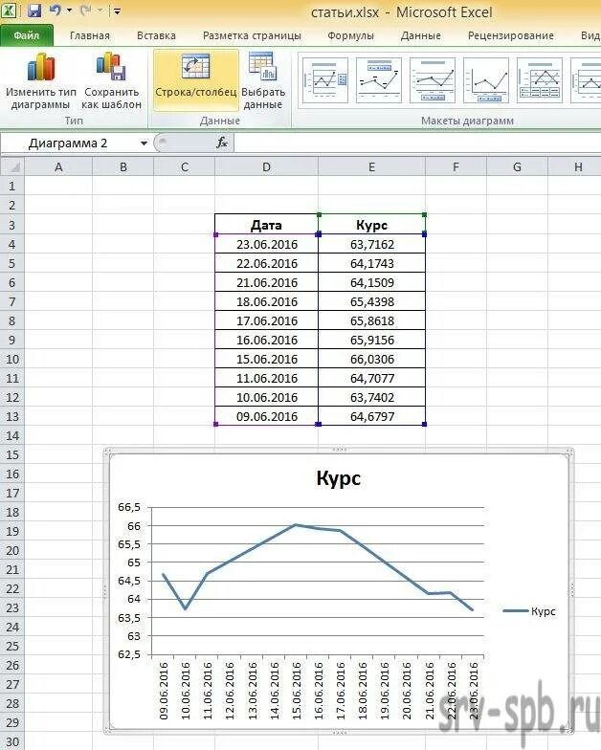
Task: Switch to the Главная ribbon tab
Action: coord(90,36)
